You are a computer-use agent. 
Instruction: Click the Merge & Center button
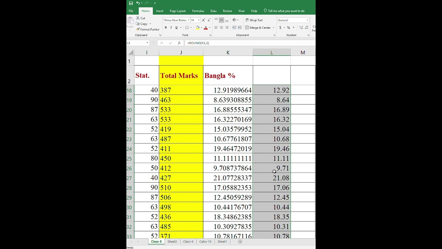click(x=258, y=28)
